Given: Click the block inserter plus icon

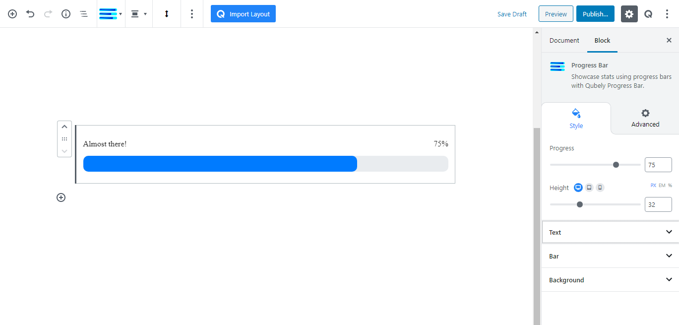Looking at the screenshot, I should 12,14.
